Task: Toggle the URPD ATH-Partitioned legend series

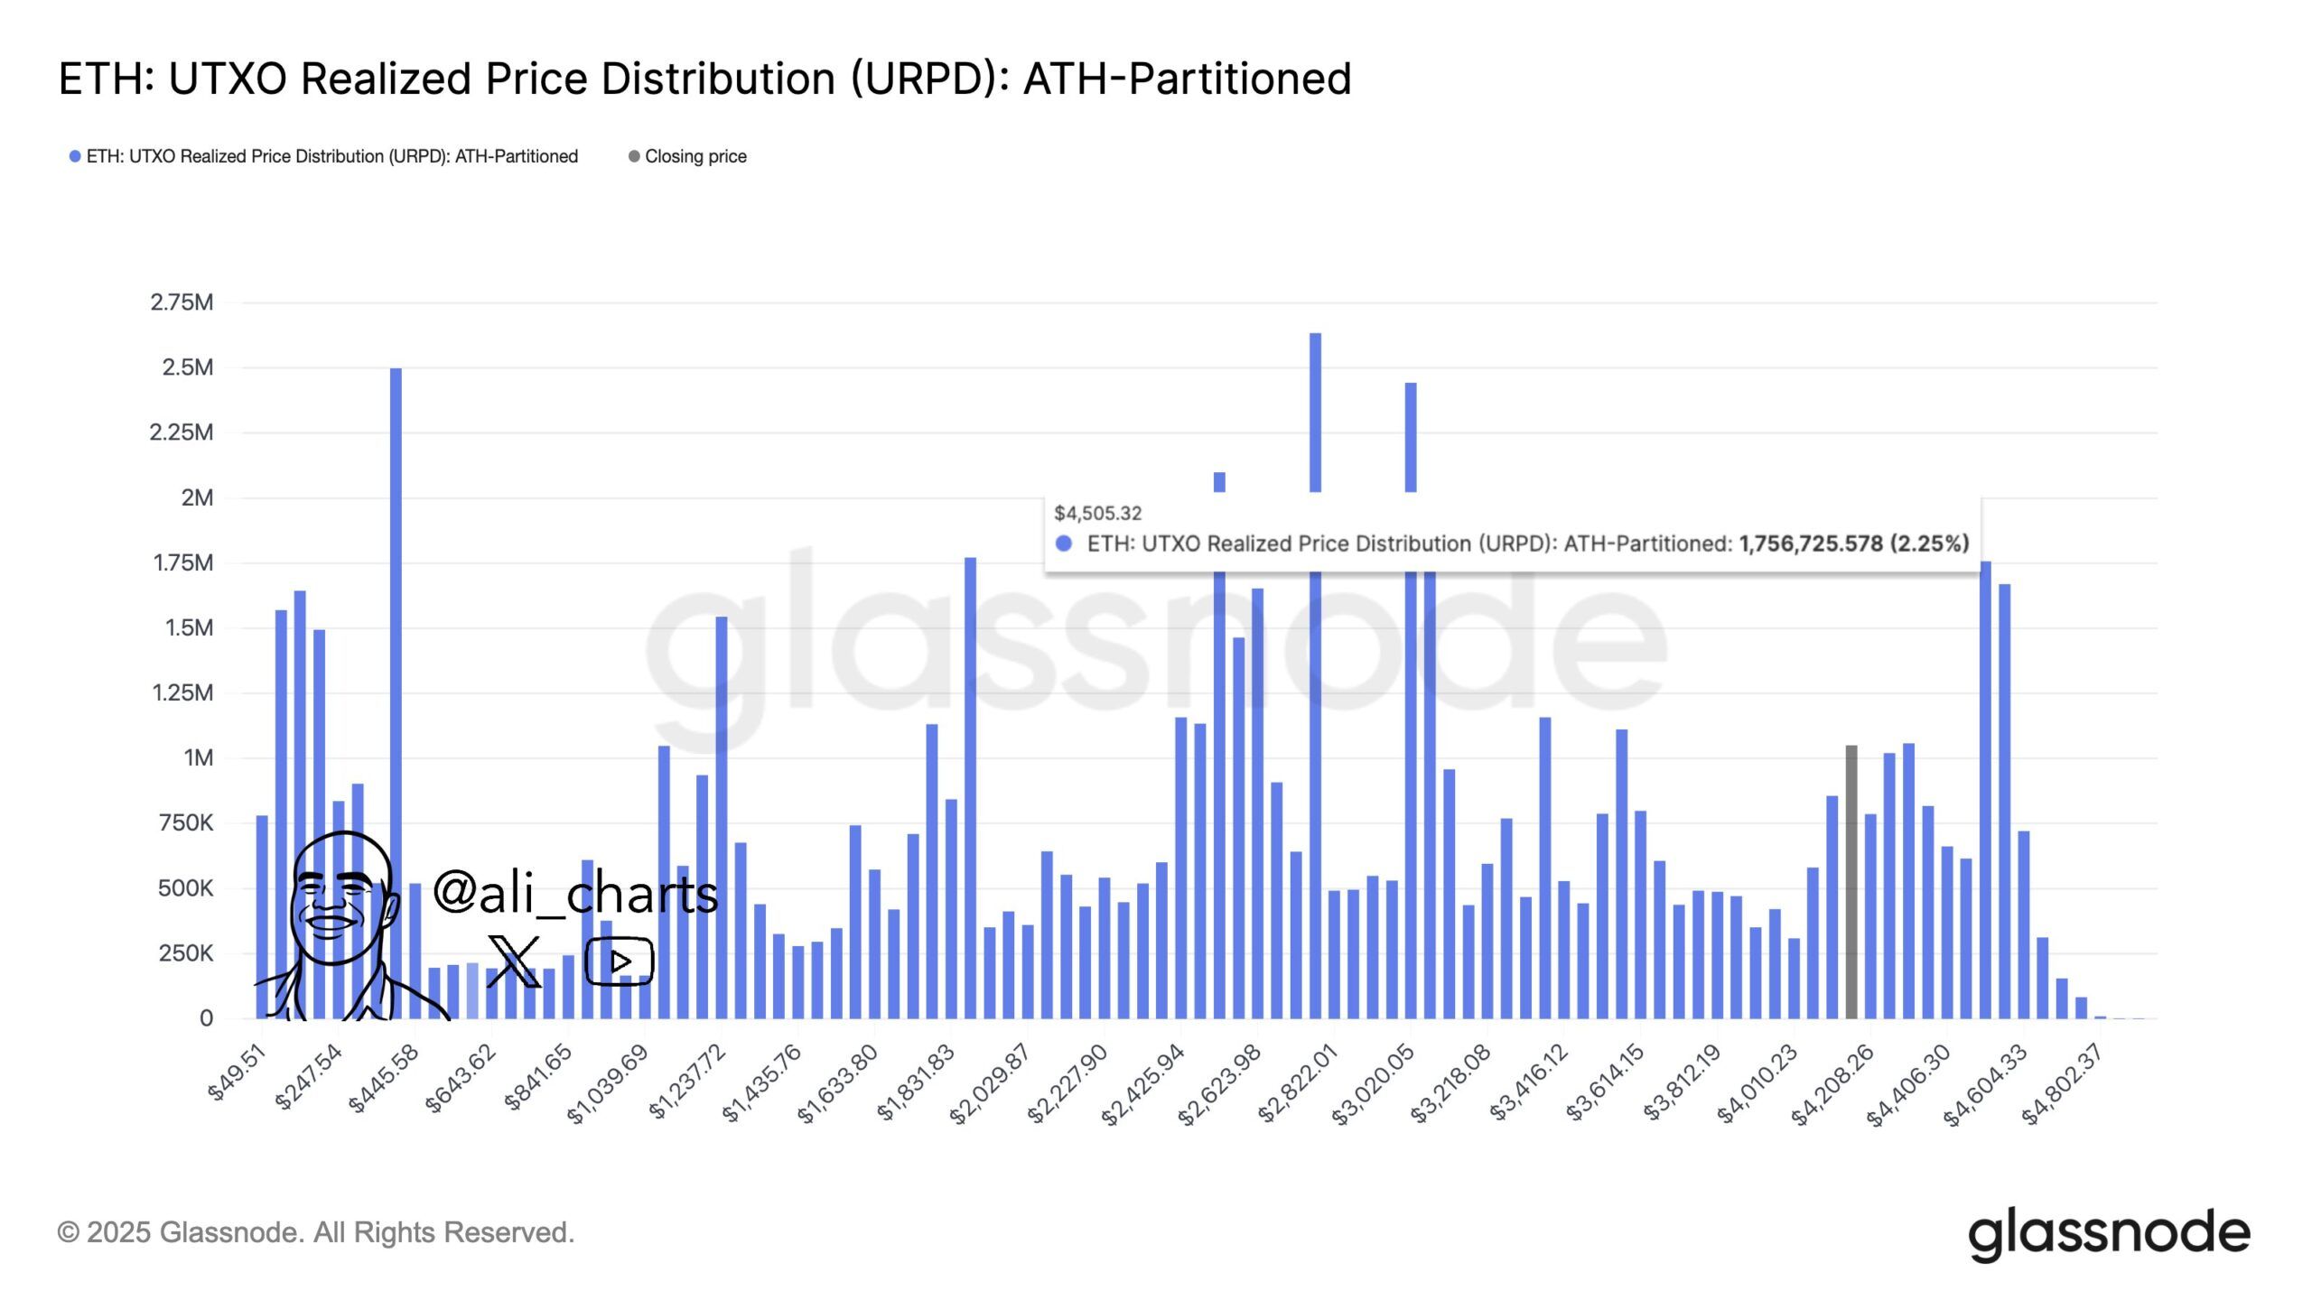Action: (331, 156)
